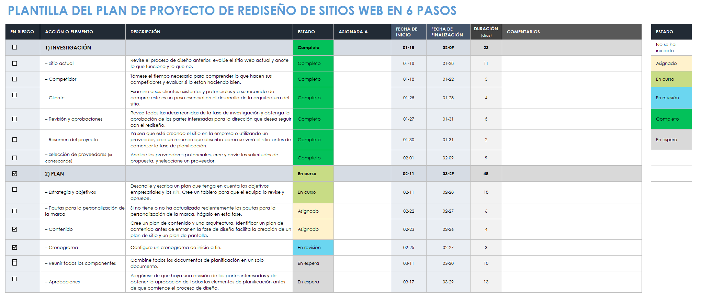This screenshot has width=702, height=293.
Task: Click the COMENTARIOS column header
Action: pyautogui.click(x=571, y=32)
